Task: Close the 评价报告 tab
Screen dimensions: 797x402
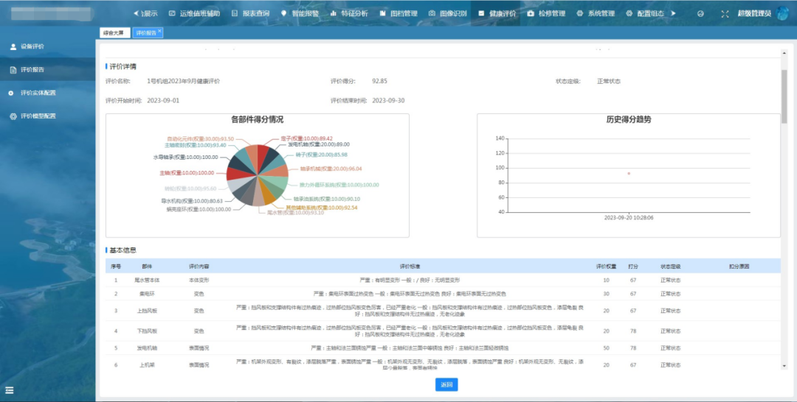Action: (160, 32)
